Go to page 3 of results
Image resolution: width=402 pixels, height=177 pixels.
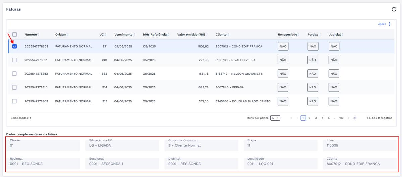(x=316, y=118)
